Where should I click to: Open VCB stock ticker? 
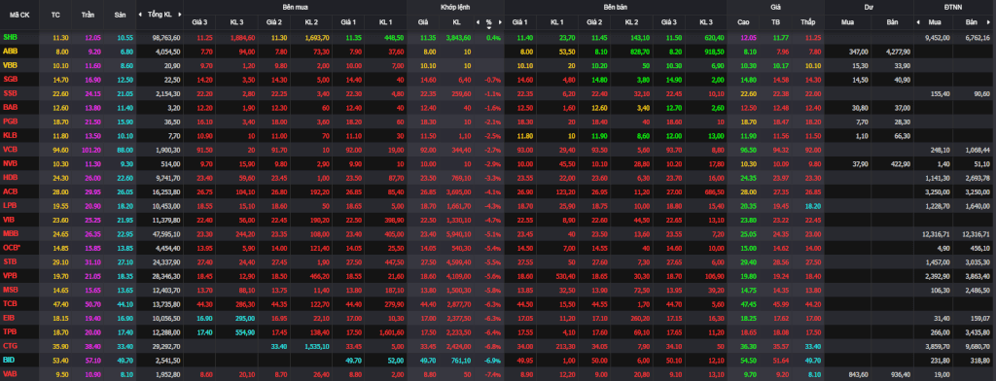(10, 150)
